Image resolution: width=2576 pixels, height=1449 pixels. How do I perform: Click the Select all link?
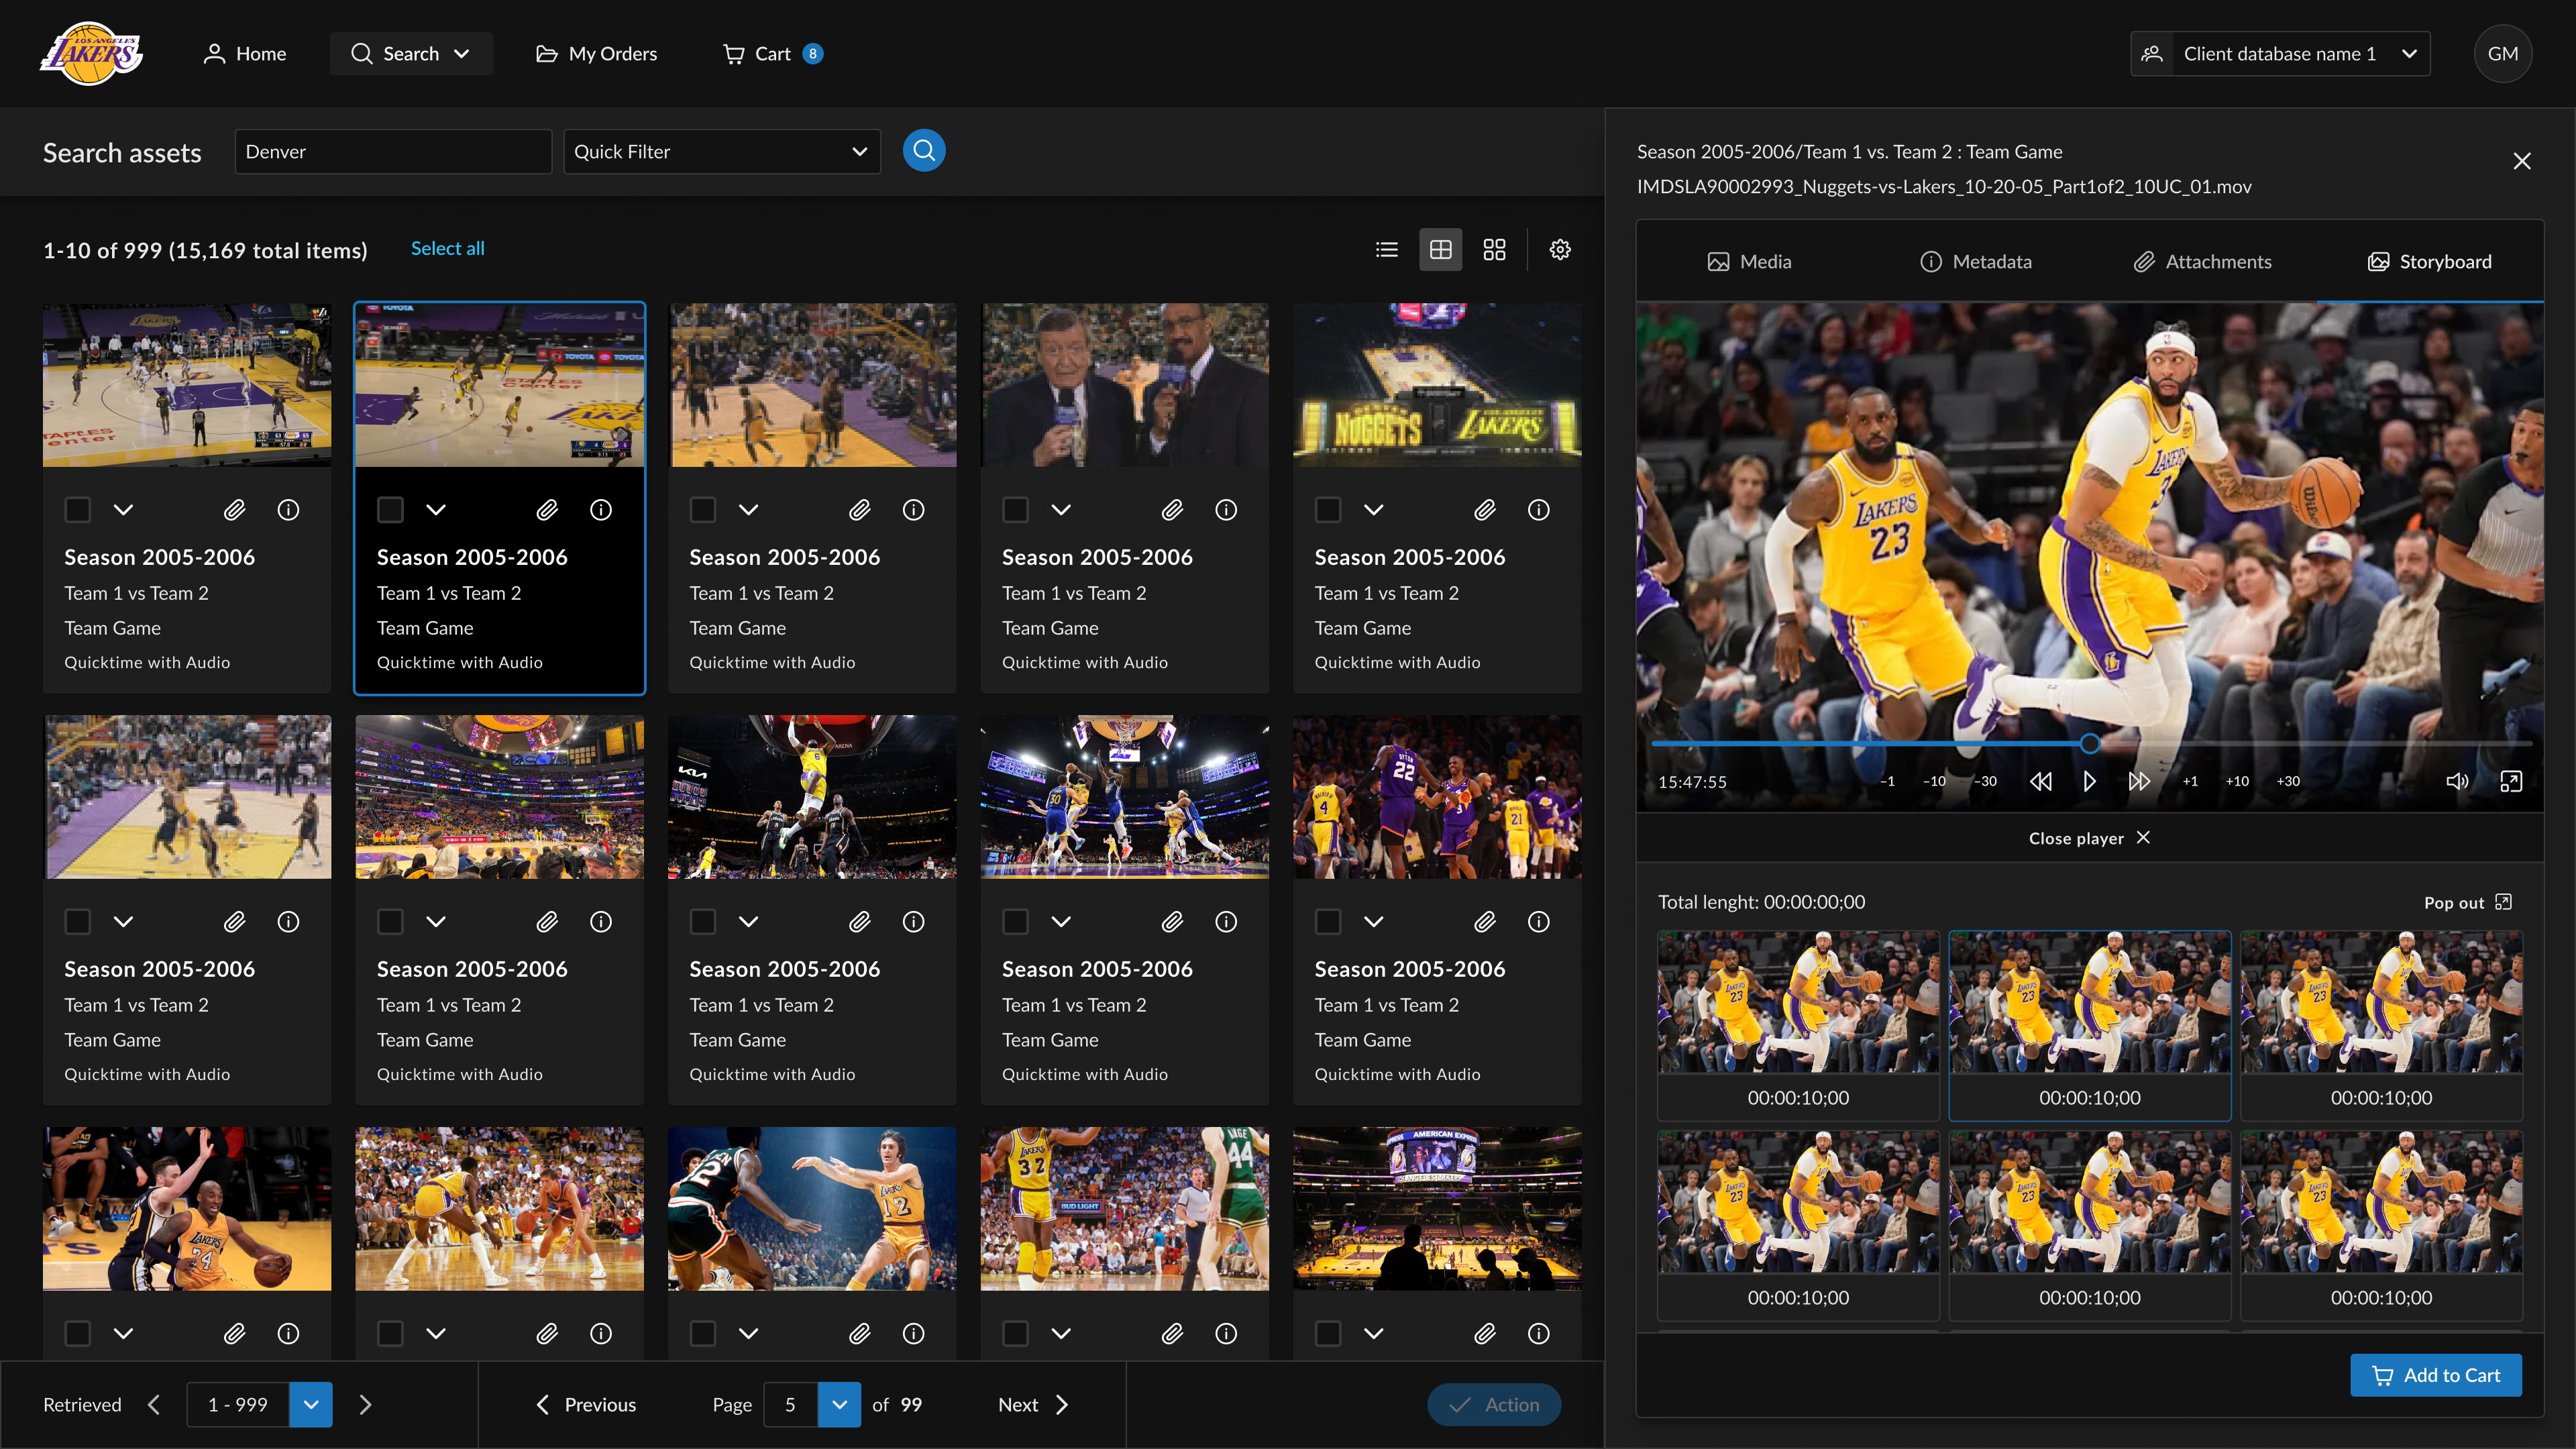click(447, 248)
